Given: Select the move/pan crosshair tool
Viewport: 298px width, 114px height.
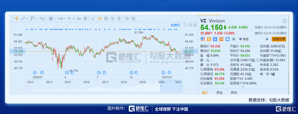Looking at the screenshot, I should 16,19.
